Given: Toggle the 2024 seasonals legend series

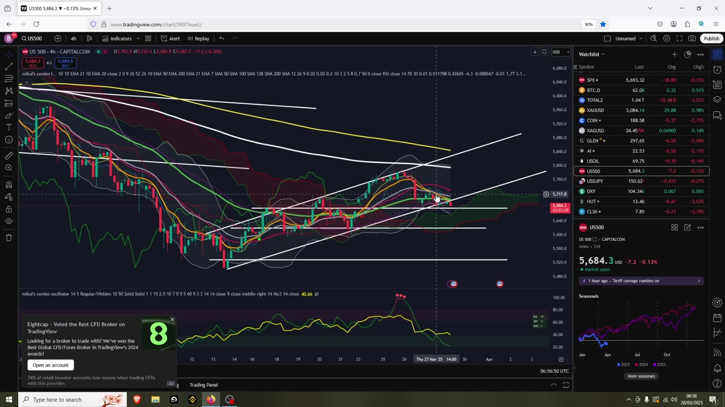Looking at the screenshot, I should pyautogui.click(x=640, y=365).
